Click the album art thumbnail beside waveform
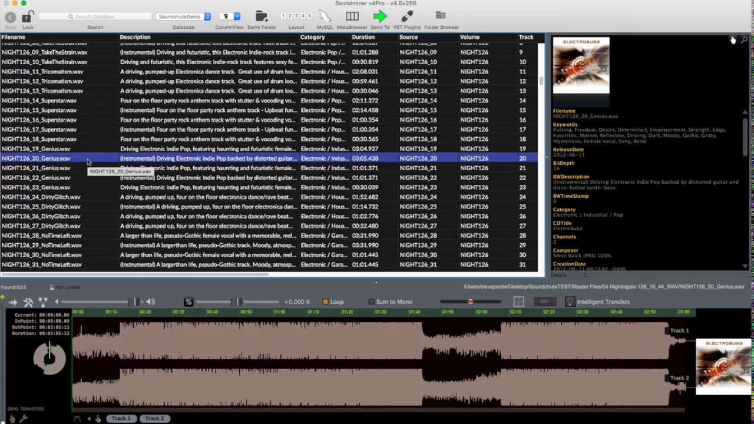 724,367
